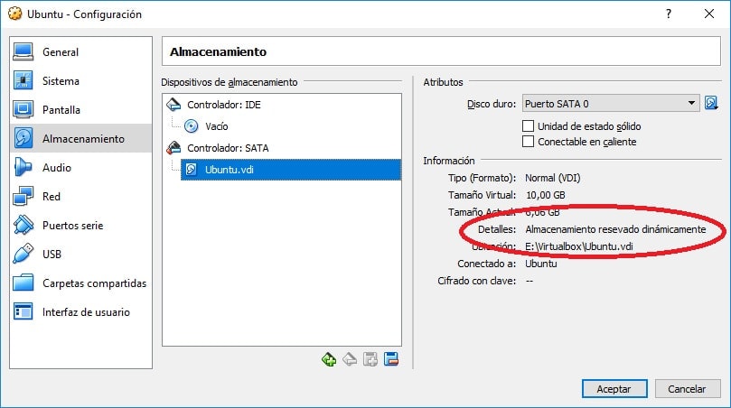Viewport: 731px width, 408px height.
Task: Select the Pantalla monitor icon
Action: pyautogui.click(x=23, y=109)
